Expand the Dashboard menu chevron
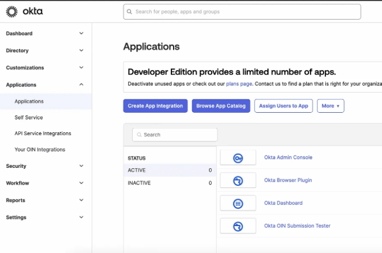The height and width of the screenshot is (253, 382). (x=81, y=33)
